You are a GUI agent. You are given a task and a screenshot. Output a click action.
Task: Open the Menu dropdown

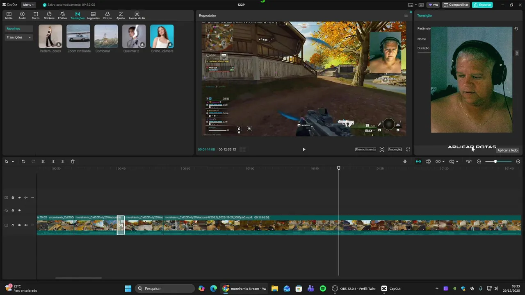[x=28, y=5]
